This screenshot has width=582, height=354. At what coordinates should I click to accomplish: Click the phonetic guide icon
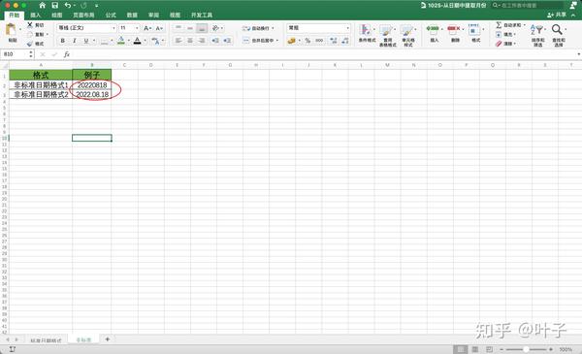(155, 41)
